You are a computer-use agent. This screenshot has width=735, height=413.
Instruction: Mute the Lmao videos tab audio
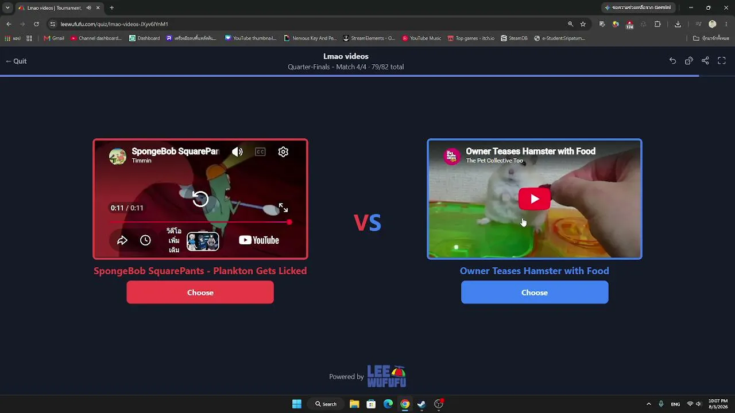[88, 8]
